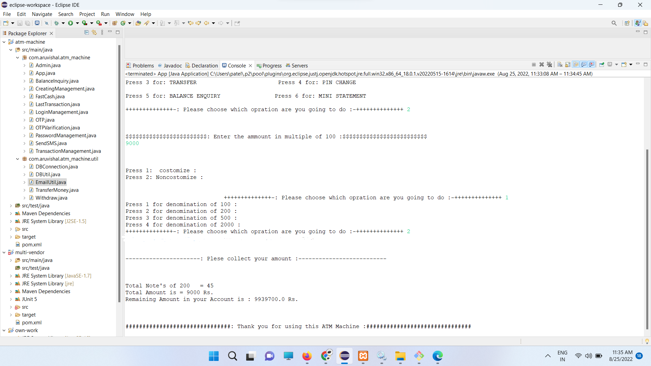Terminate the running console process
The image size is (651, 366).
click(534, 64)
